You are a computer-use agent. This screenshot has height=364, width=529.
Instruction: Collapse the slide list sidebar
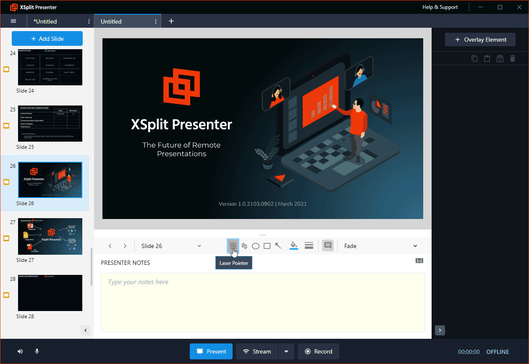86,330
